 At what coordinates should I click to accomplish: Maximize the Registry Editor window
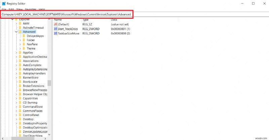[253, 3]
